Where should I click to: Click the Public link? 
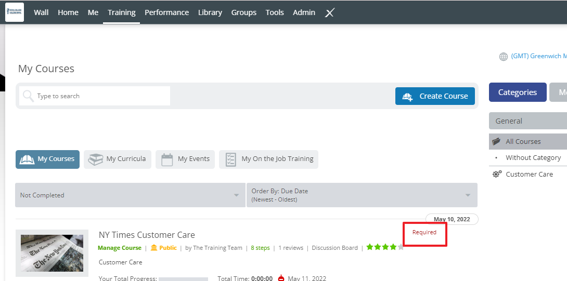pyautogui.click(x=168, y=248)
